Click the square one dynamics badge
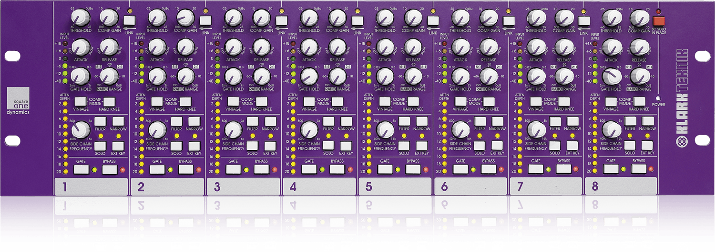Screen dimensions: 715x252 click(x=19, y=102)
